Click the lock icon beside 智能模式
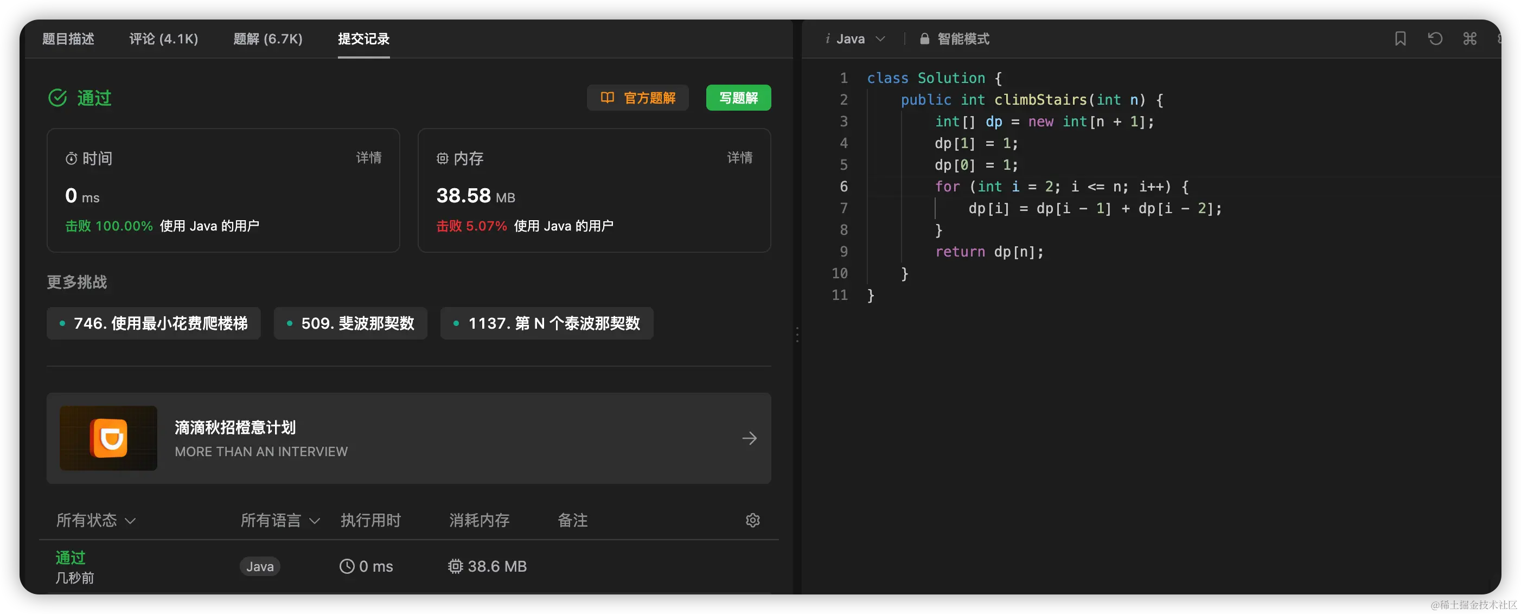This screenshot has width=1521, height=614. click(x=925, y=39)
